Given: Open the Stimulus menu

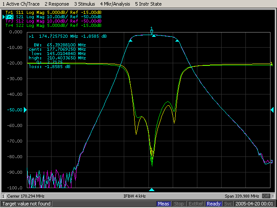Looking at the screenshot, I should point(85,3).
